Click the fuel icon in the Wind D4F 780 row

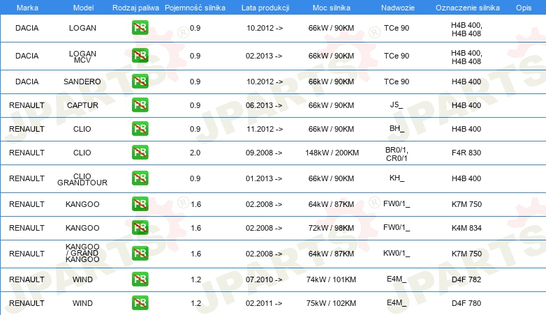140,303
